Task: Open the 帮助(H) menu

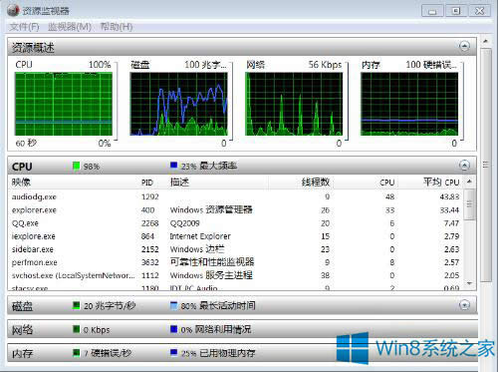Action: (117, 26)
